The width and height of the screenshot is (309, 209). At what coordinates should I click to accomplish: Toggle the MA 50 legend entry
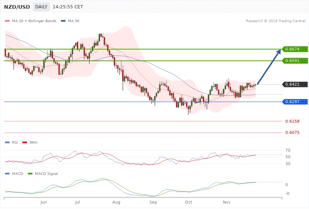click(x=70, y=21)
